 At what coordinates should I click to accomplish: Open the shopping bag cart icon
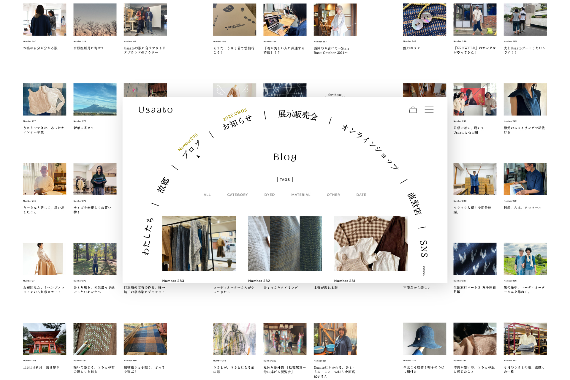point(413,110)
